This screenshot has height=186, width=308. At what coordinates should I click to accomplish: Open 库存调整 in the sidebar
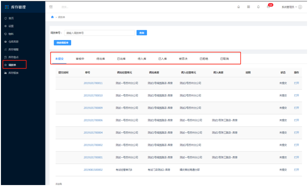pyautogui.click(x=13, y=49)
